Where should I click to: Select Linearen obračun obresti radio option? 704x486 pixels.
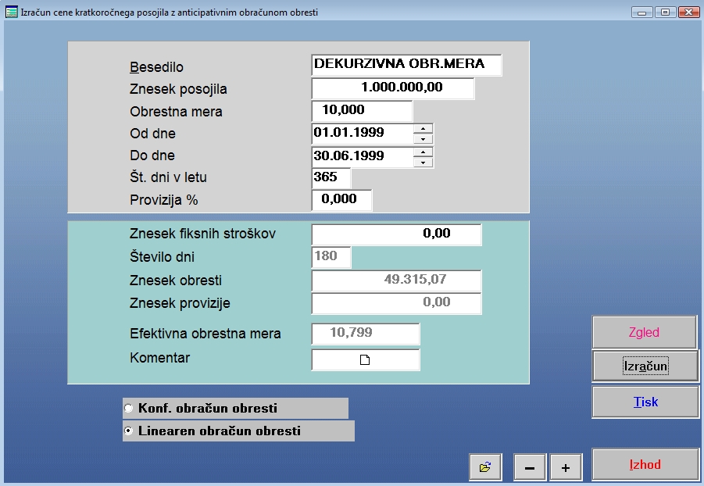pos(129,431)
